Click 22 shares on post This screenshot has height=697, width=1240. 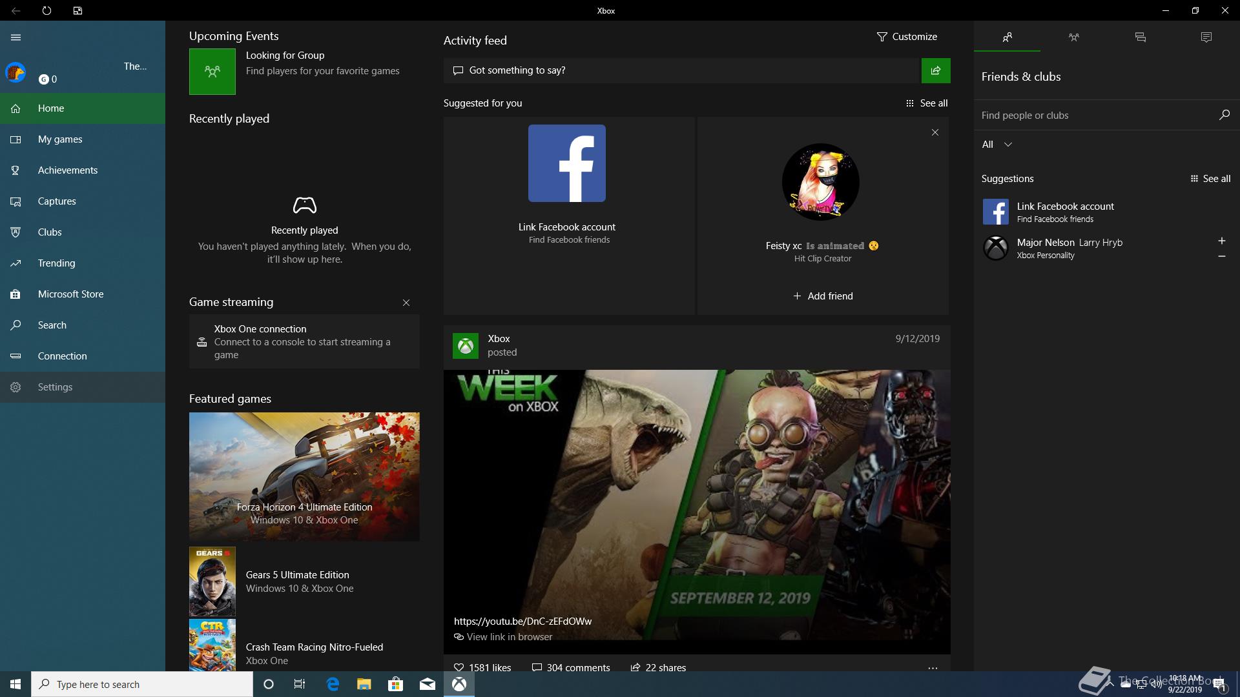(658, 667)
